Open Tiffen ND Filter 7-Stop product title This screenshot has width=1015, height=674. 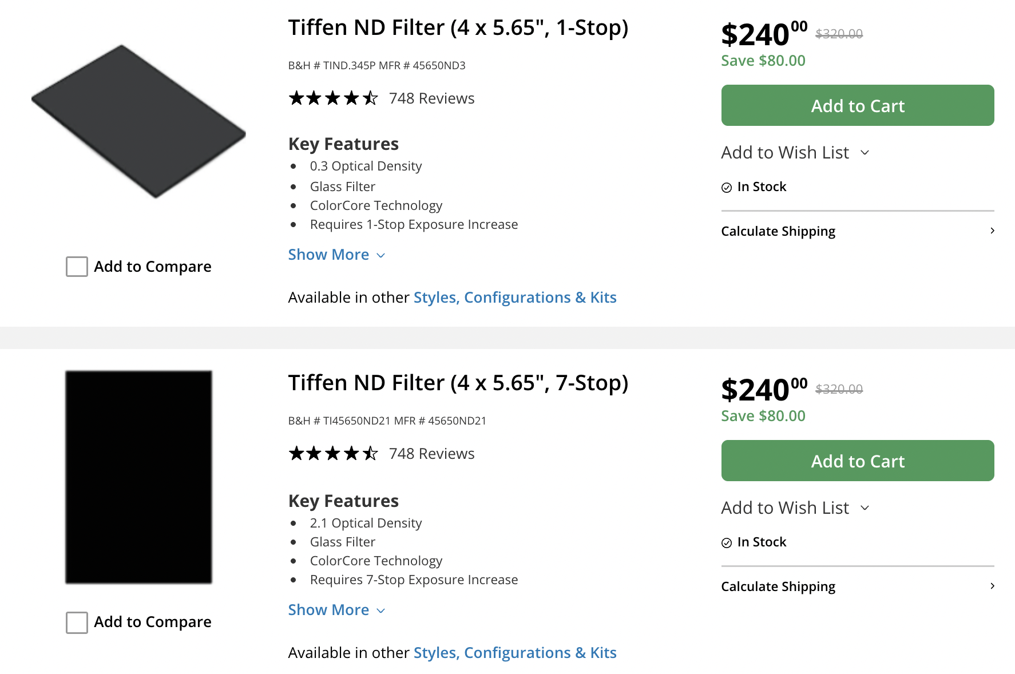pyautogui.click(x=458, y=383)
